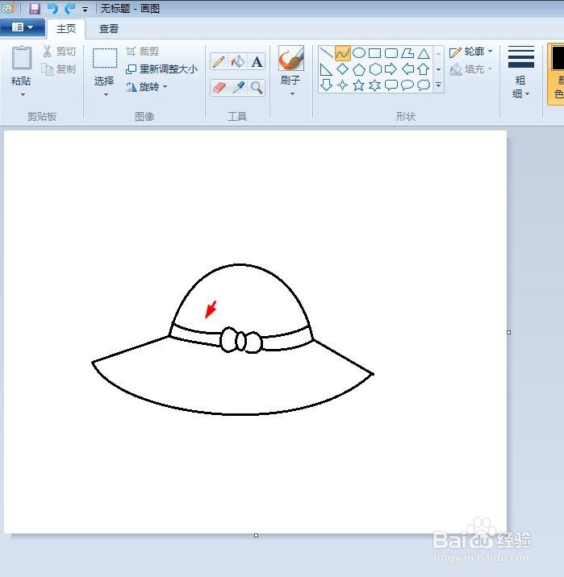Click the 复制 button
This screenshot has height=577, width=564.
(59, 68)
